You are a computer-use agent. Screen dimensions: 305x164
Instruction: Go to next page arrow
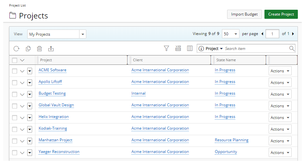293,34
